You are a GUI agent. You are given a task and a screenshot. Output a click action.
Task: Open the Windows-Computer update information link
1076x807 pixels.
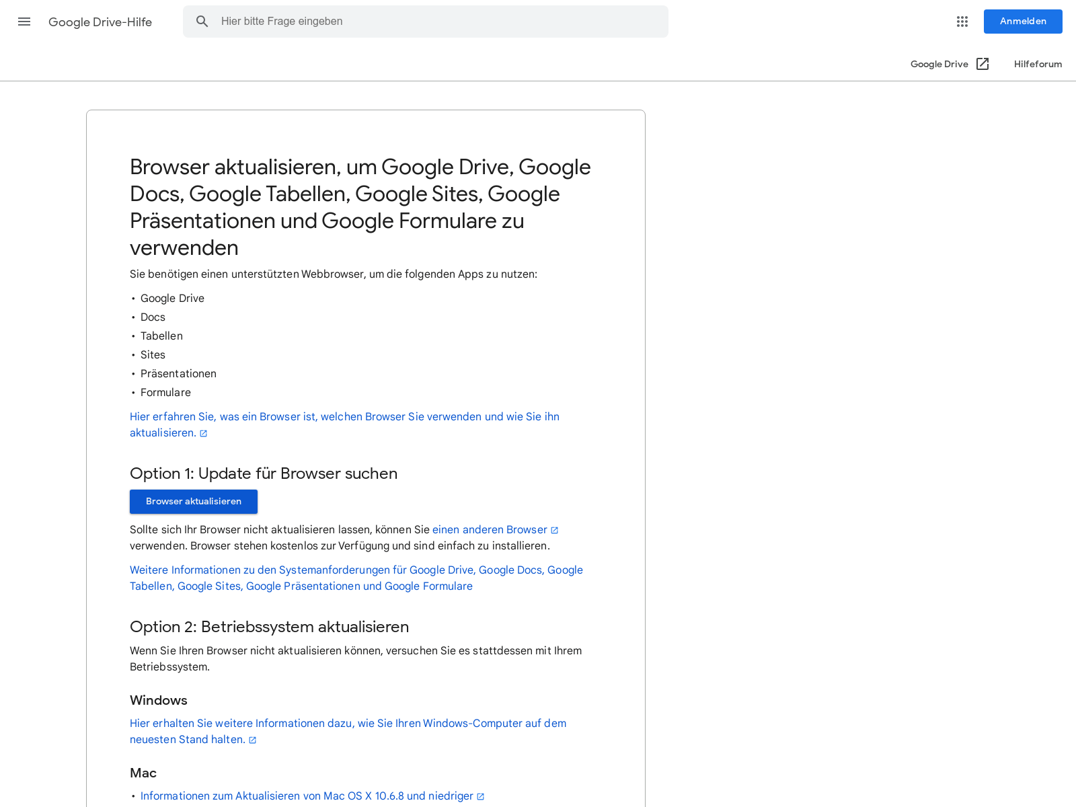tap(348, 731)
